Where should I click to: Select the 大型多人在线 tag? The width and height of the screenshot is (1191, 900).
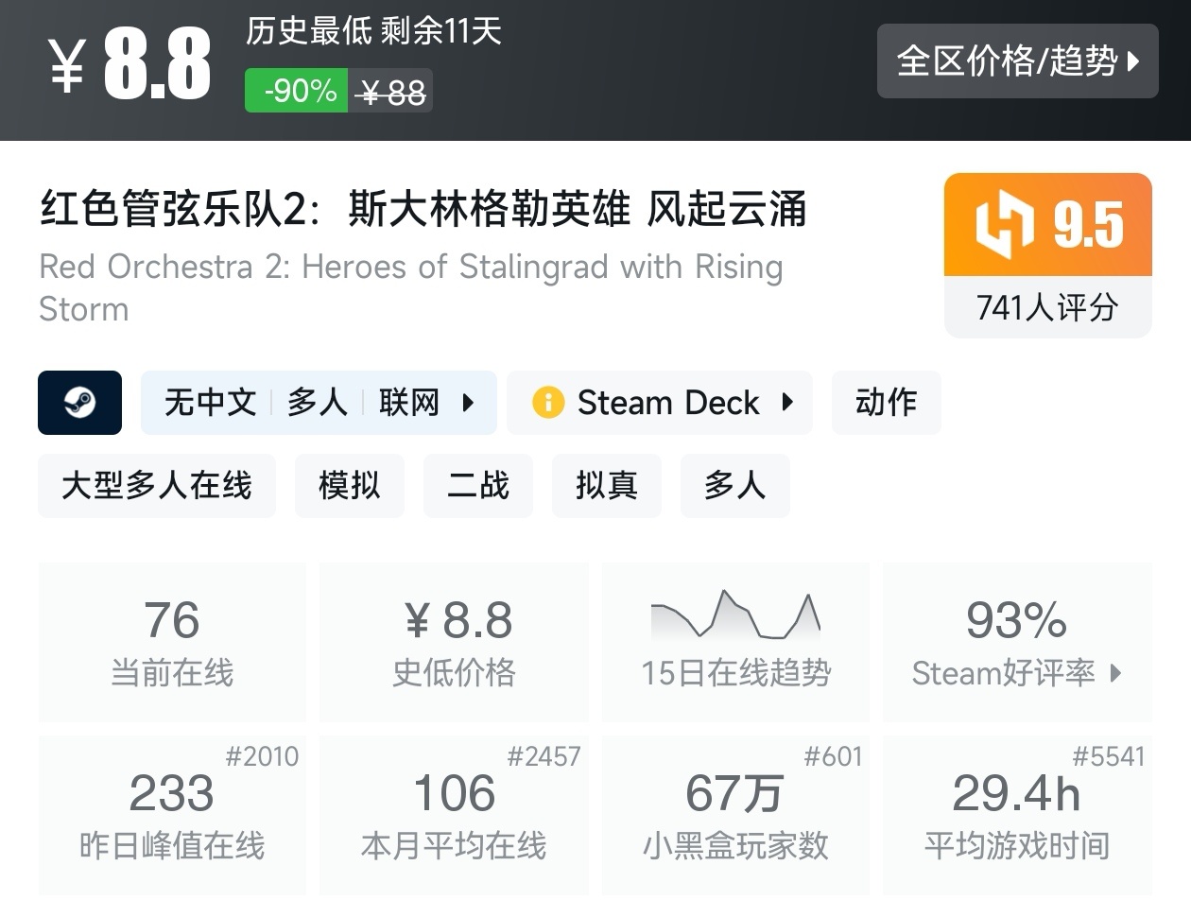click(x=157, y=486)
